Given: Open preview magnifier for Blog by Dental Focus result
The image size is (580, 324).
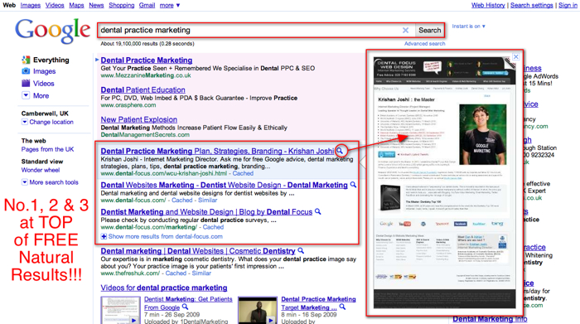Looking at the screenshot, I should click(317, 211).
